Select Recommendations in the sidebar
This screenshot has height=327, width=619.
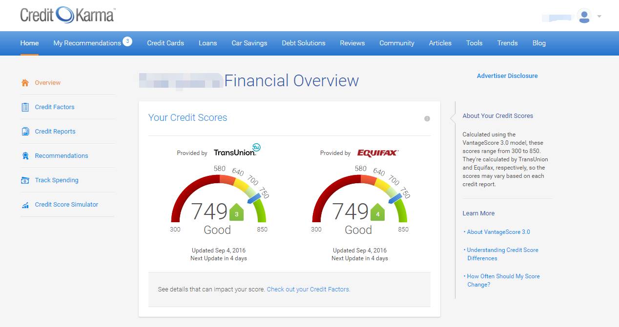point(62,156)
